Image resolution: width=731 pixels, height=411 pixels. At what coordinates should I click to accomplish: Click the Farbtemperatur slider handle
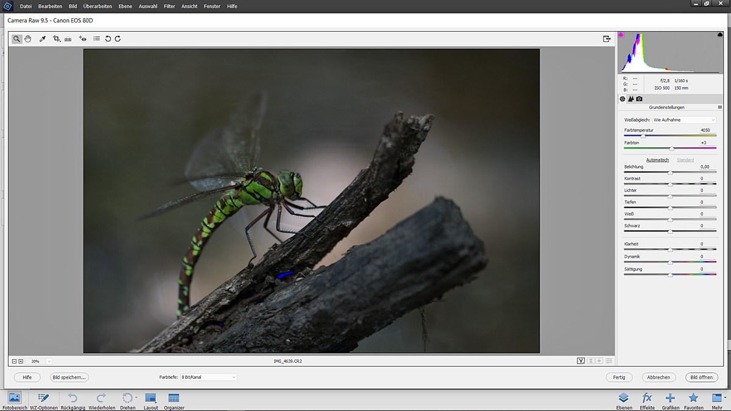tap(643, 136)
